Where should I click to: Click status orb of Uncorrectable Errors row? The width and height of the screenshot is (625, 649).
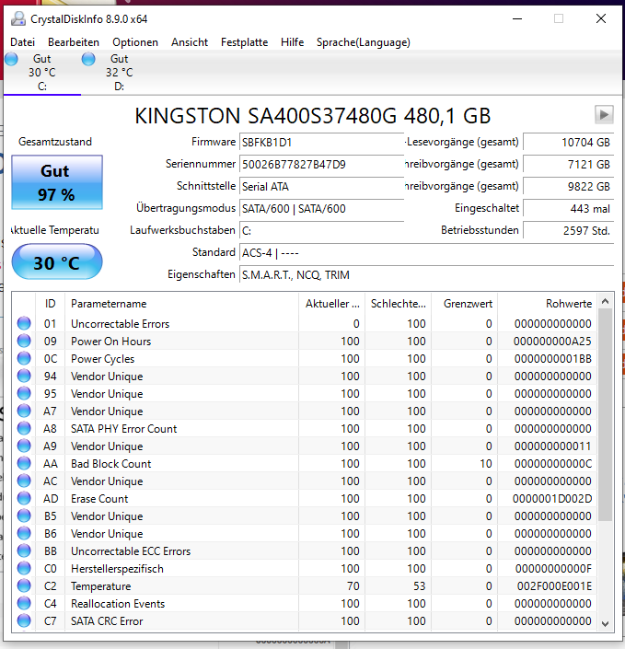(24, 323)
